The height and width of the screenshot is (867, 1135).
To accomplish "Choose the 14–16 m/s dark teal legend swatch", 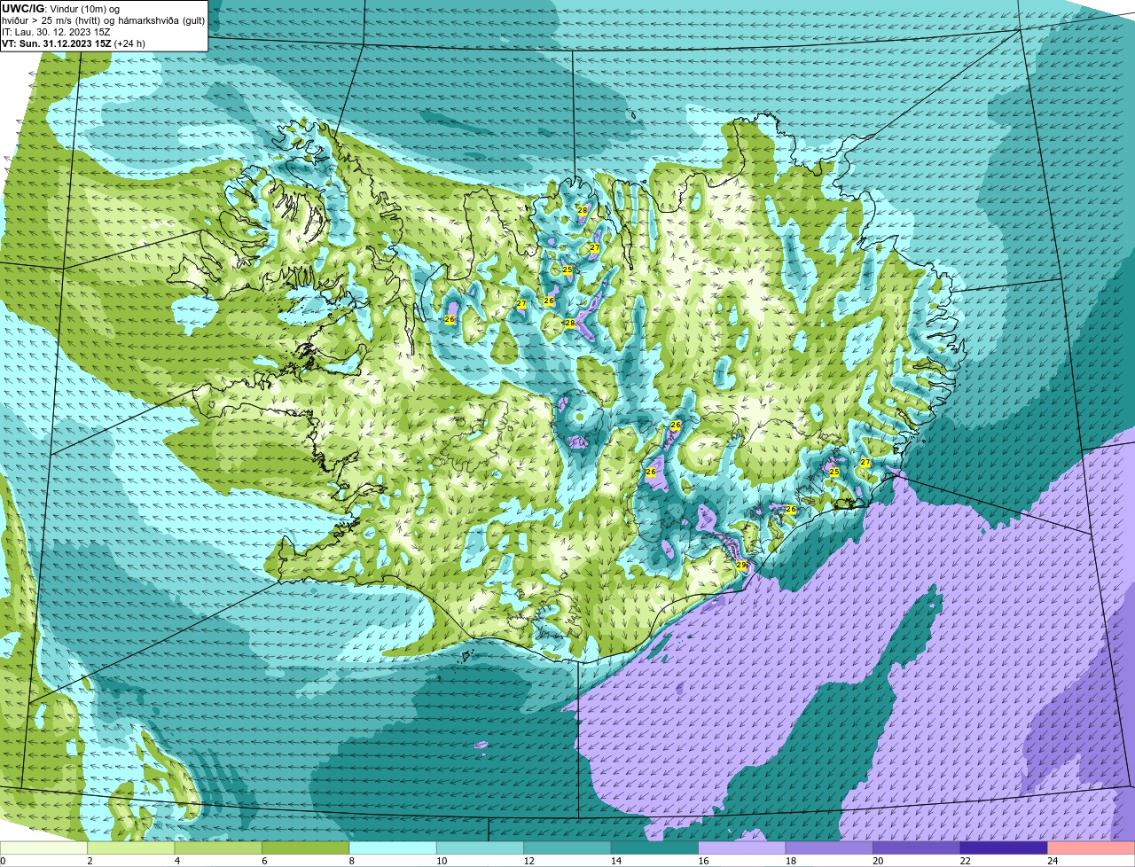I will (x=654, y=847).
